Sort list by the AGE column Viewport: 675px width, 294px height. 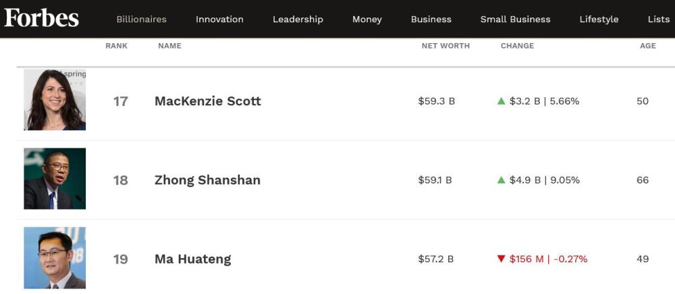648,46
